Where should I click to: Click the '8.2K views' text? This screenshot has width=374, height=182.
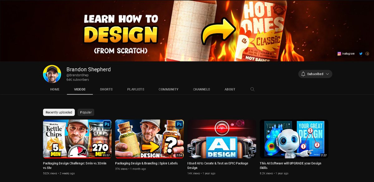[266, 173]
